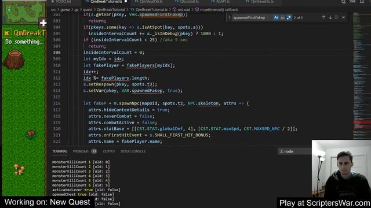Click 'attrs.hideContextDetails = true;' line
371x208 pixels.
point(129,110)
